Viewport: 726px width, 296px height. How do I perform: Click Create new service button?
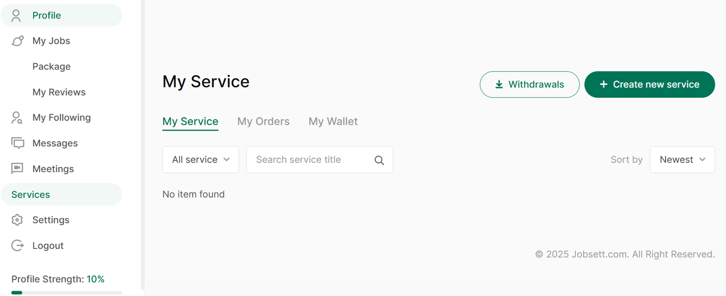click(649, 84)
